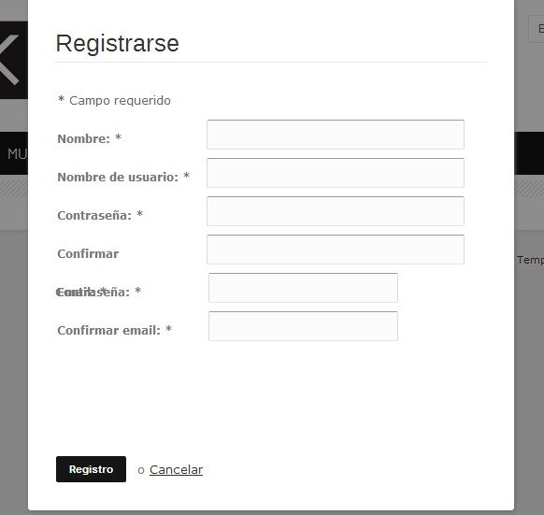Click the overlapping Email label text
The width and height of the screenshot is (544, 515).
pos(80,293)
